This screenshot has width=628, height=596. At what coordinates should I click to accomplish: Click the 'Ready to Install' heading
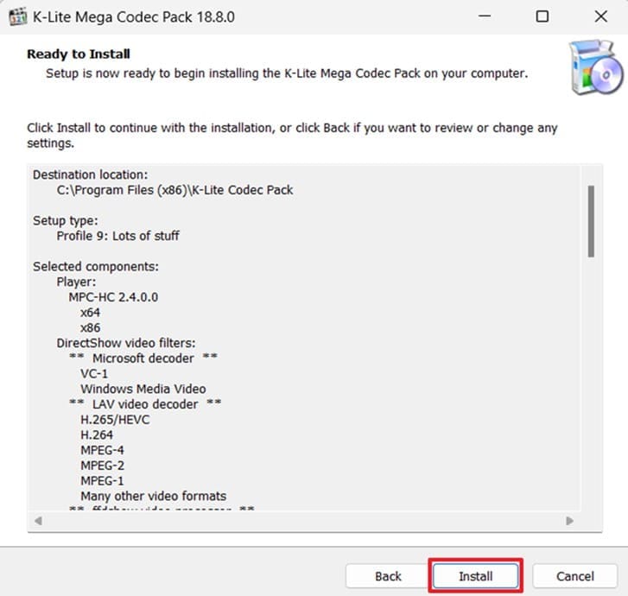tap(79, 54)
